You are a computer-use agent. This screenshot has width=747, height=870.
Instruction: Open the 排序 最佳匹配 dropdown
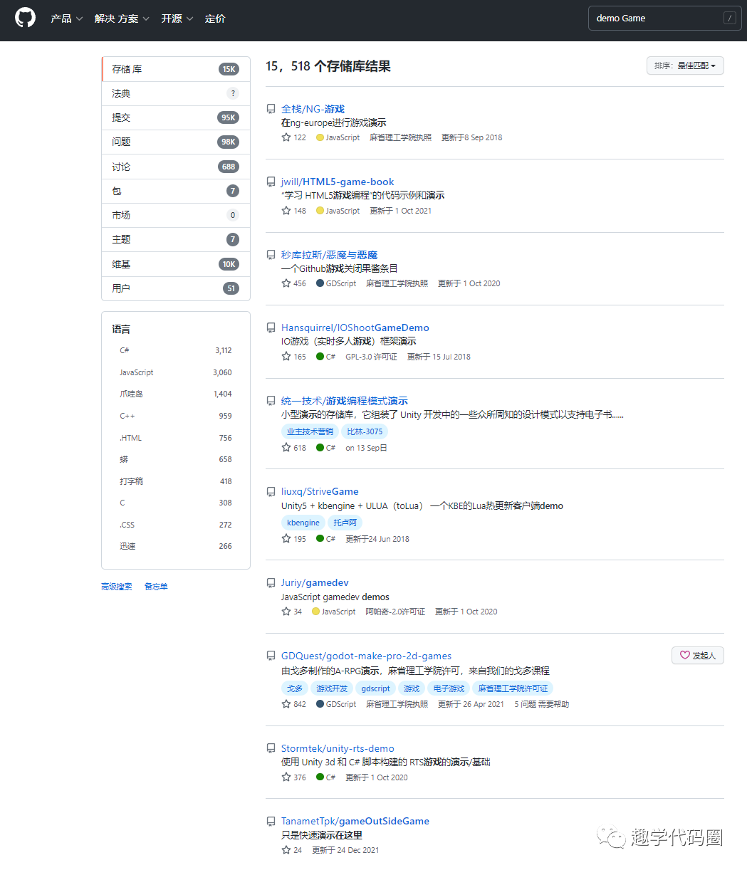[x=685, y=65]
